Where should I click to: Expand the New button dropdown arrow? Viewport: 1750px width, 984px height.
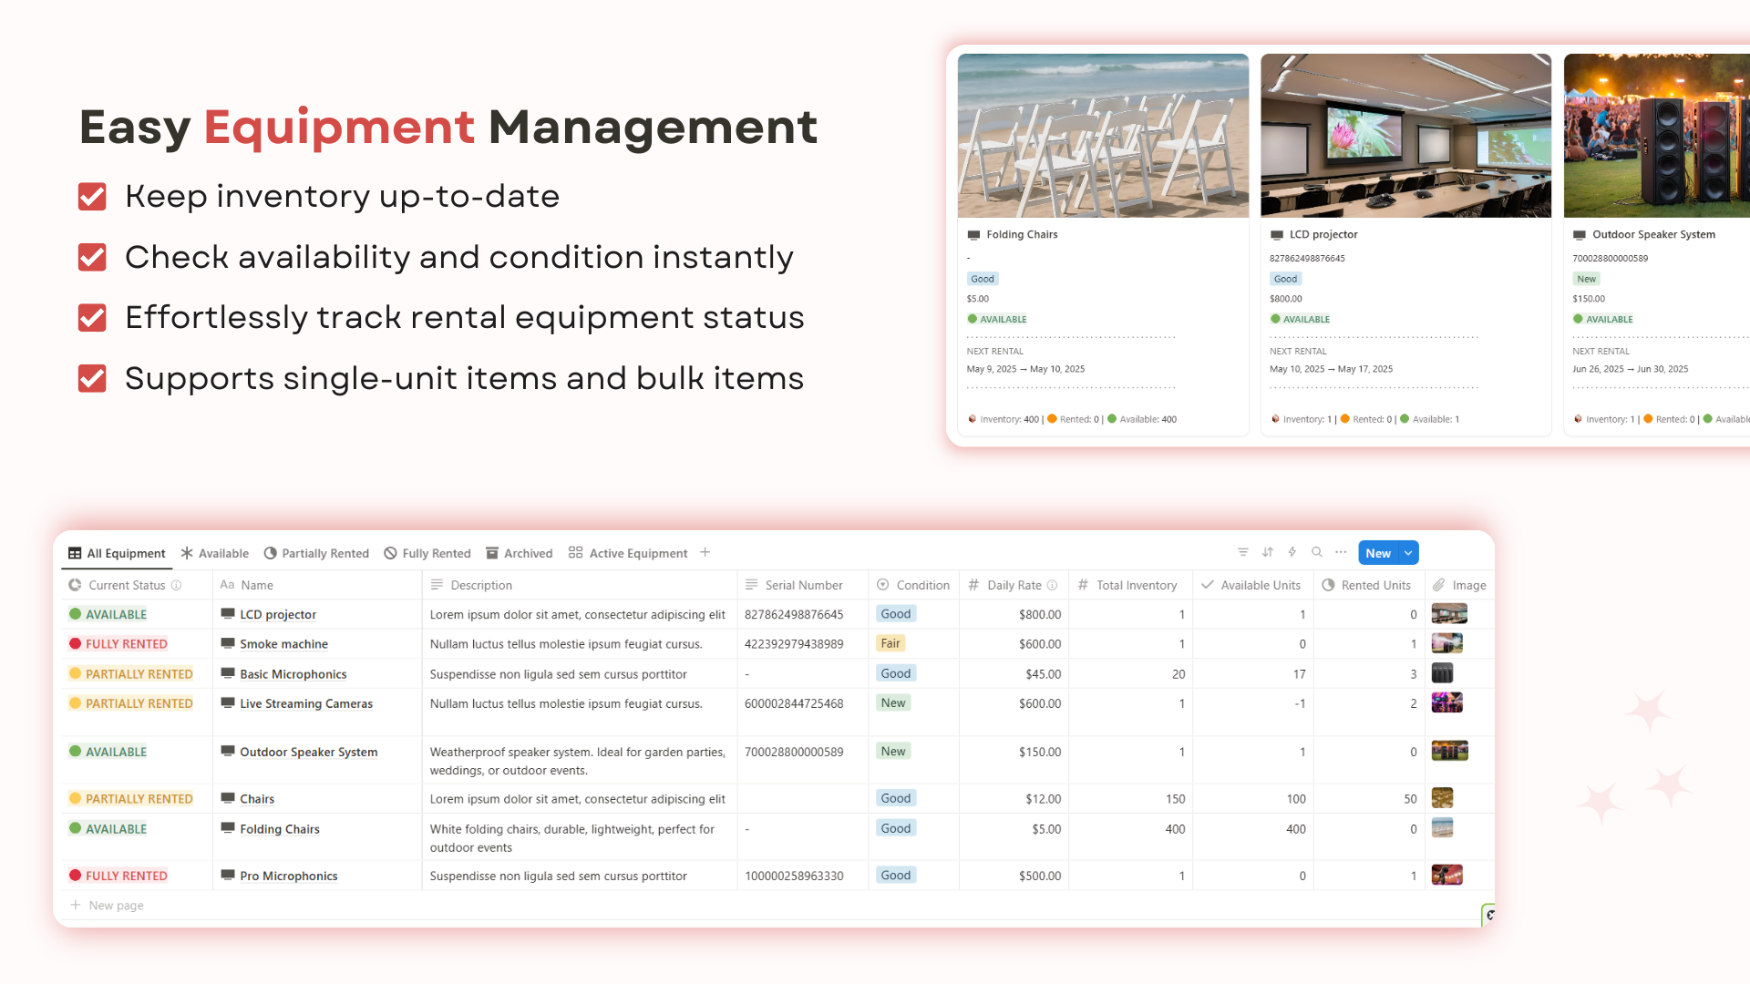(1408, 553)
